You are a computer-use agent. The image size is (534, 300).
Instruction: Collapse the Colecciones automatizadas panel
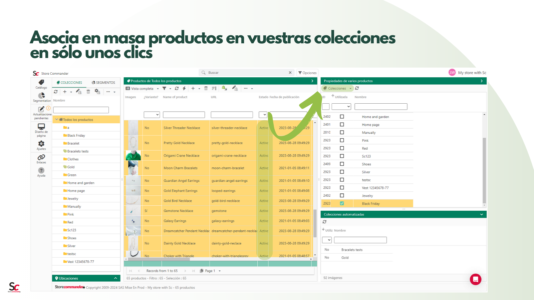(482, 214)
